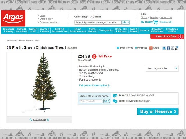Open the shopping trolley cart icon

click(155, 22)
